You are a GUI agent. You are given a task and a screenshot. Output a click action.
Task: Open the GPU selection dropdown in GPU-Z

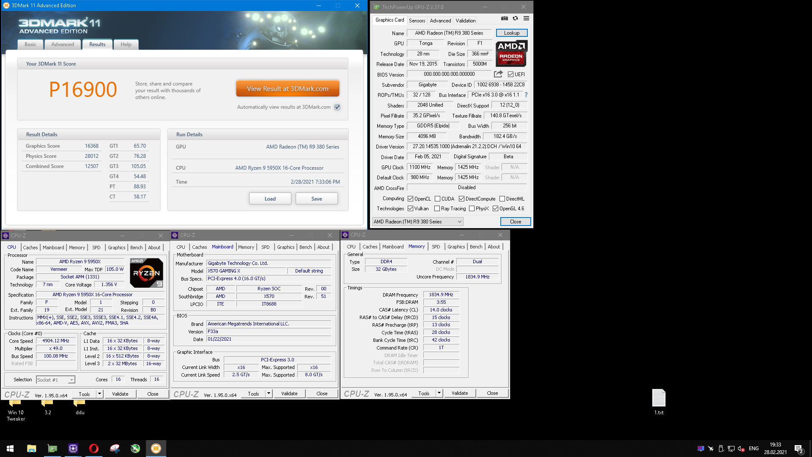(x=417, y=221)
